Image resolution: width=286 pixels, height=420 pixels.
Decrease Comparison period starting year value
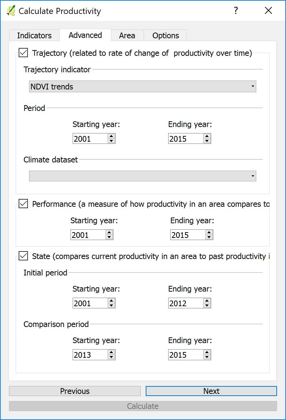(111, 357)
